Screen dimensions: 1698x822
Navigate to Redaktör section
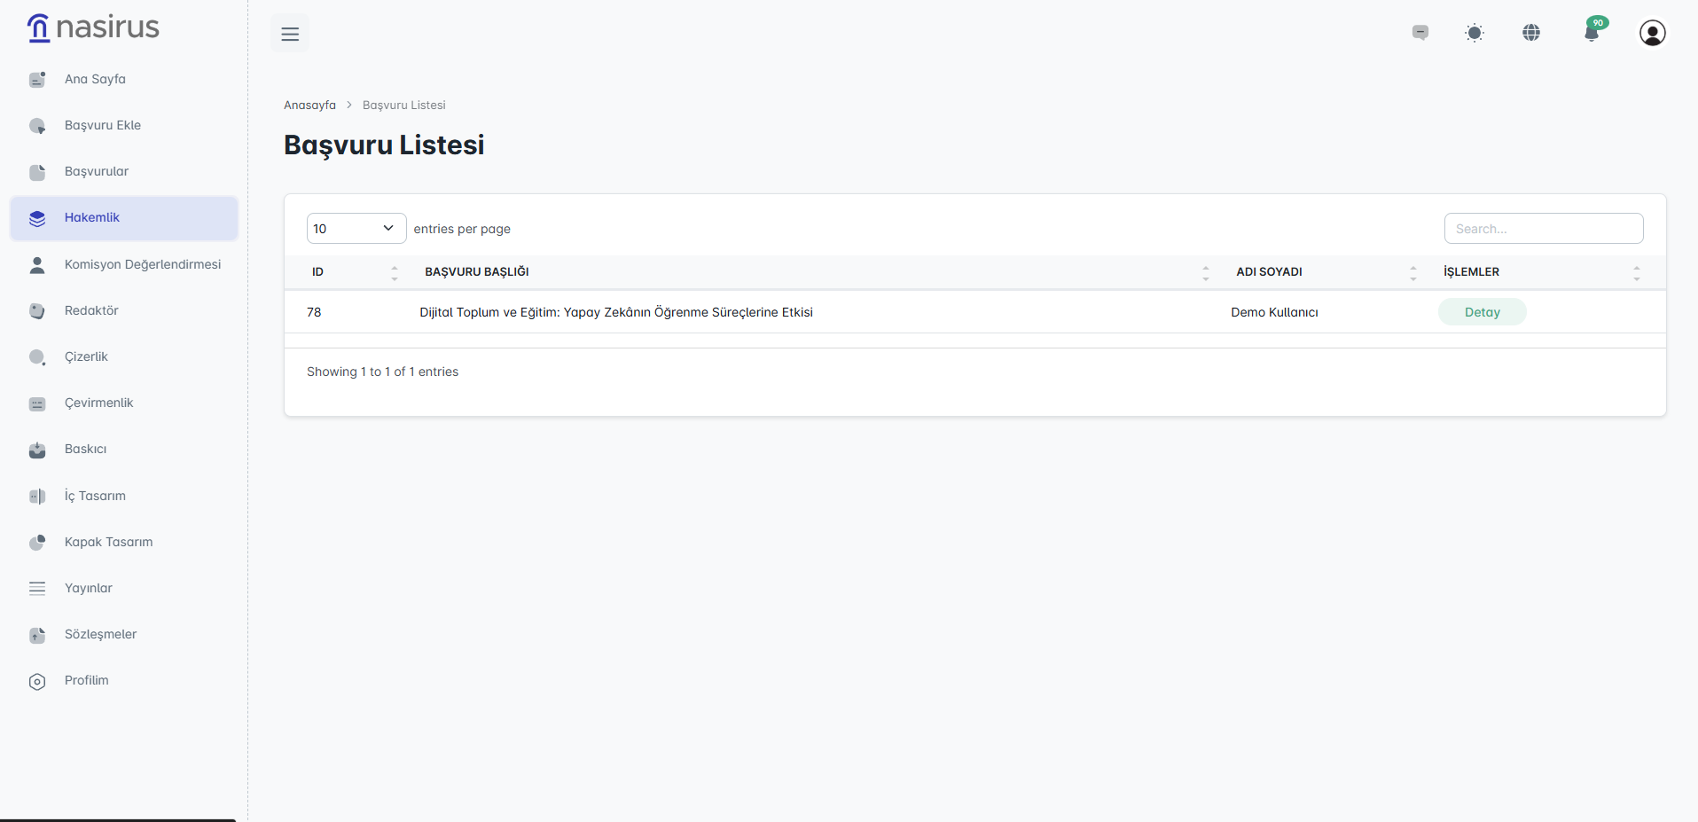91,310
